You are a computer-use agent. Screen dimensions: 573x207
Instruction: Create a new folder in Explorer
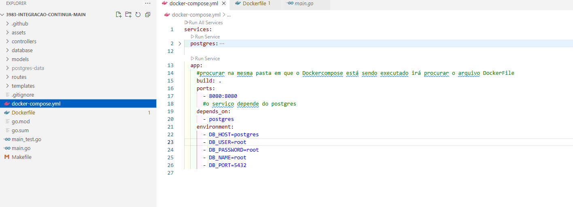pyautogui.click(x=128, y=15)
